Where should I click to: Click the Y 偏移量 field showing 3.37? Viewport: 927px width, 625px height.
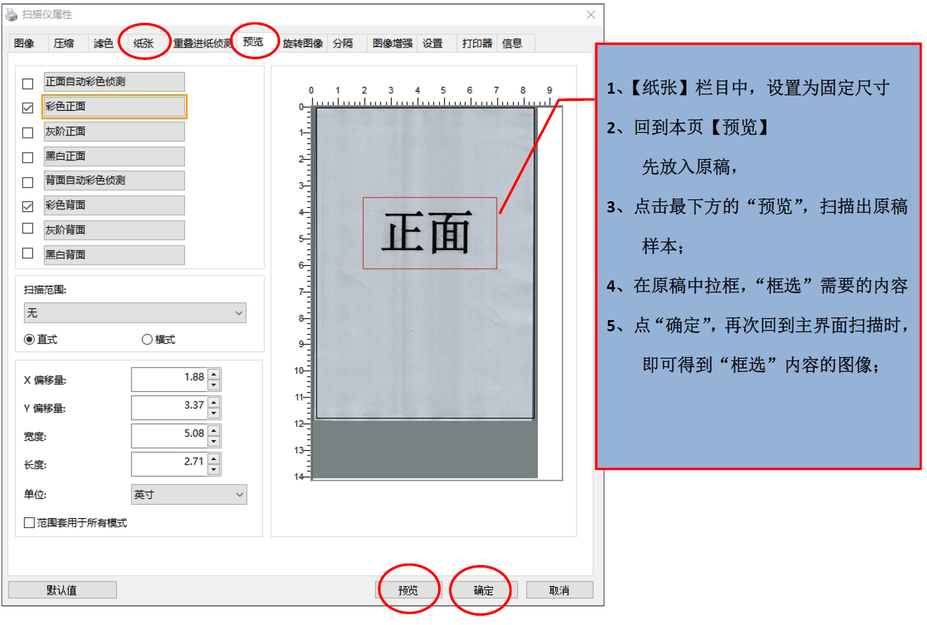point(170,408)
